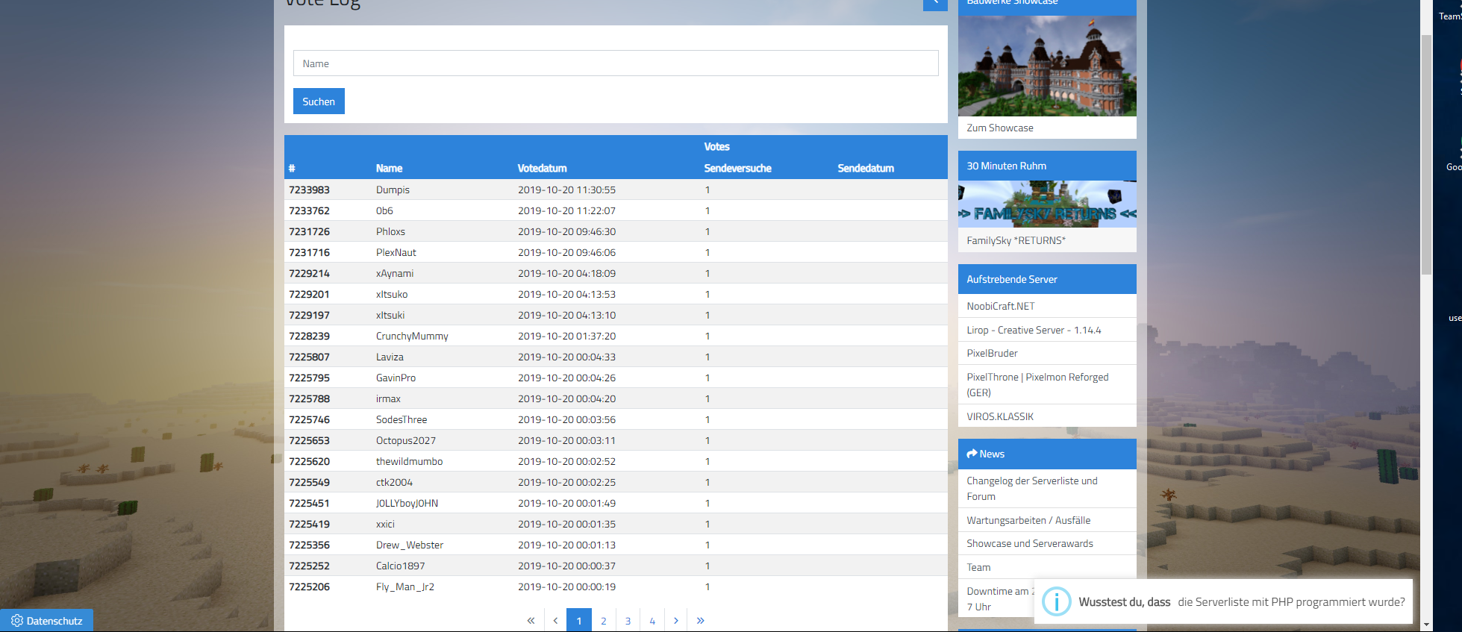The width and height of the screenshot is (1462, 632).
Task: Click the # column header
Action: point(292,169)
